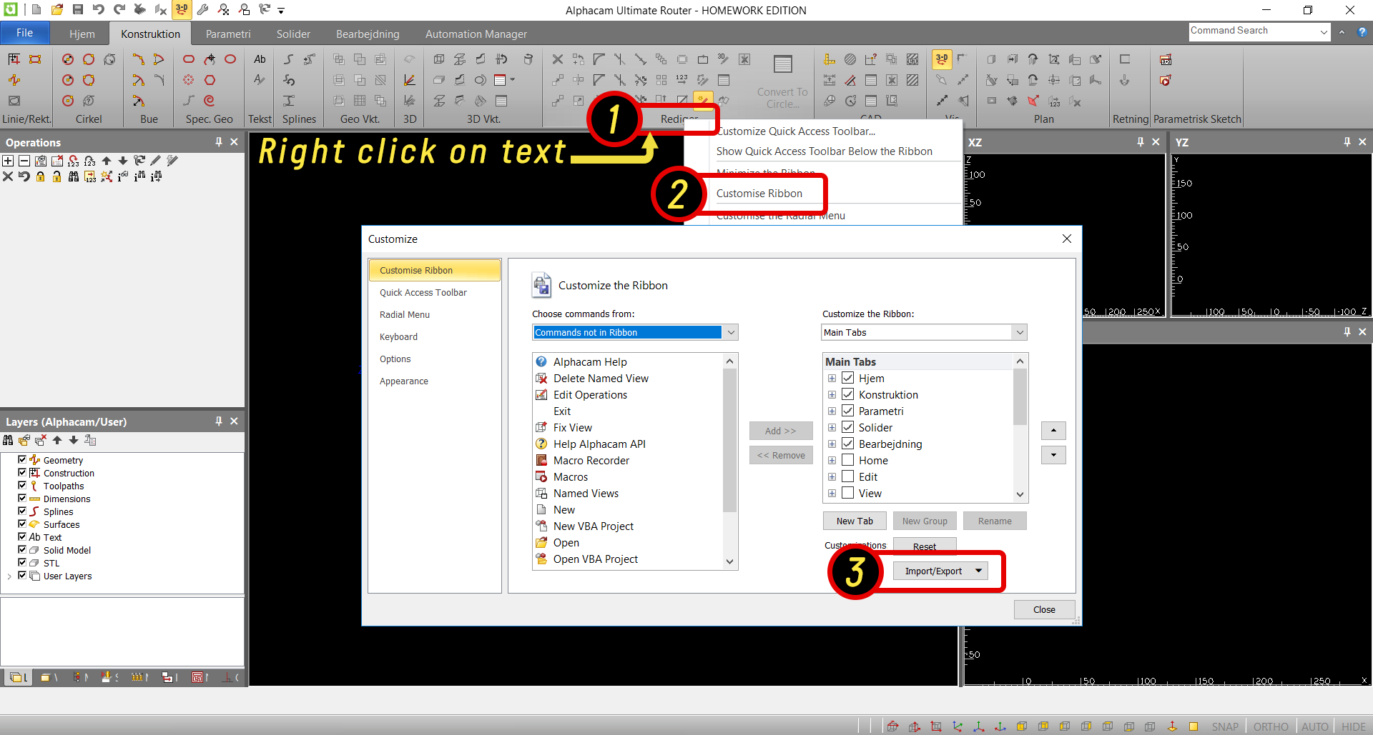This screenshot has height=735, width=1373.
Task: Expand the Bearbejdning node in Main Tabs
Action: pos(832,444)
